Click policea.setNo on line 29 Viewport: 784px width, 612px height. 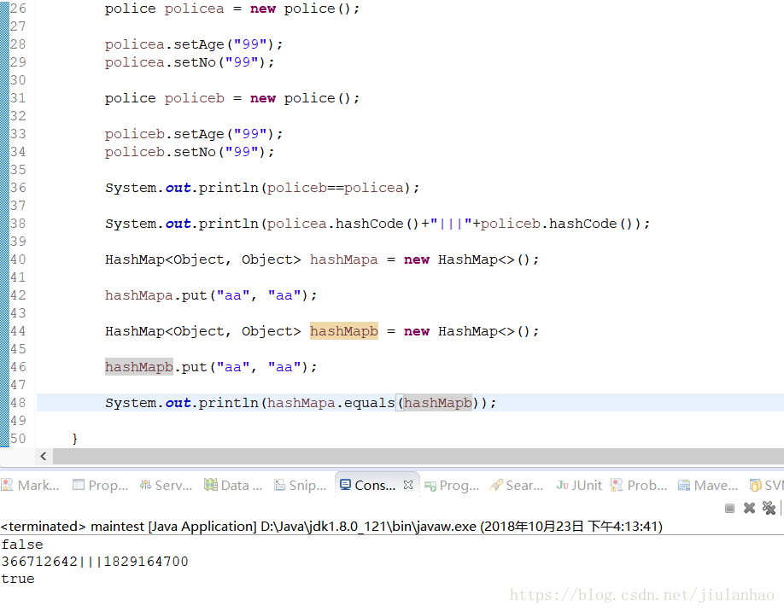(161, 62)
